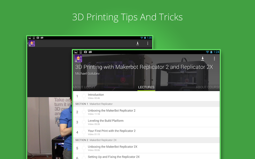Tap the SECTION 2 MakerBot Replicator 2X header
This screenshot has width=255, height=159.
[146, 140]
